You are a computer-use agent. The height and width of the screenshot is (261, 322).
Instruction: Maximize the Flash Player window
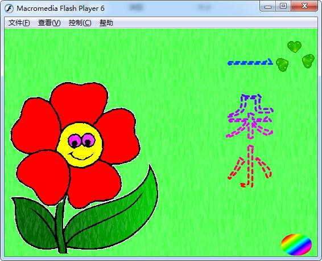click(283, 6)
